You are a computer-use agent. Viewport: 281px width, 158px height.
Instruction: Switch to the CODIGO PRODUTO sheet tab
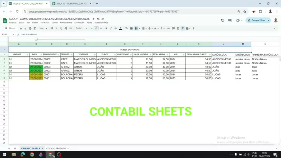coord(56,148)
